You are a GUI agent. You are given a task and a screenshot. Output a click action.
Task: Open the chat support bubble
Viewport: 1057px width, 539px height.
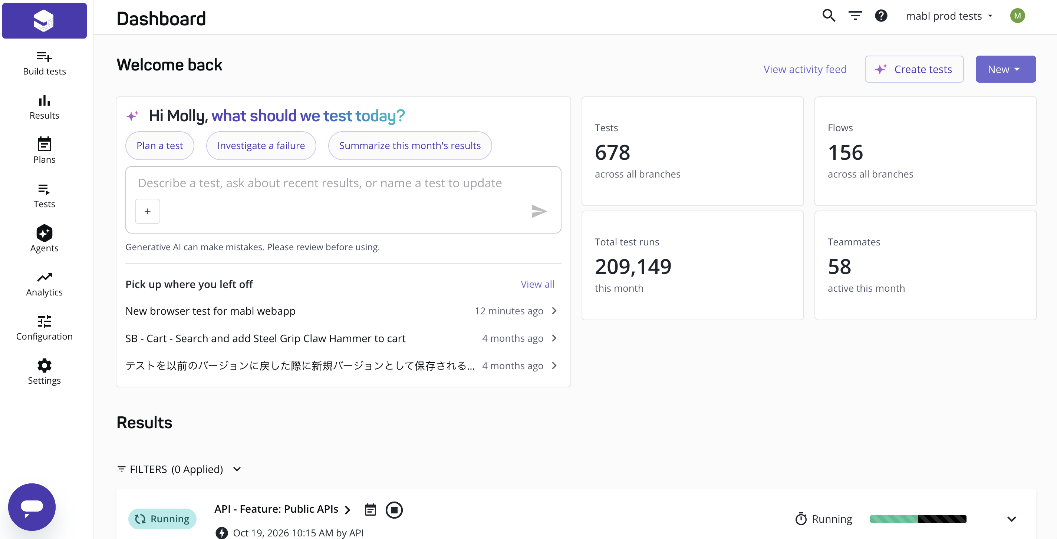coord(32,507)
